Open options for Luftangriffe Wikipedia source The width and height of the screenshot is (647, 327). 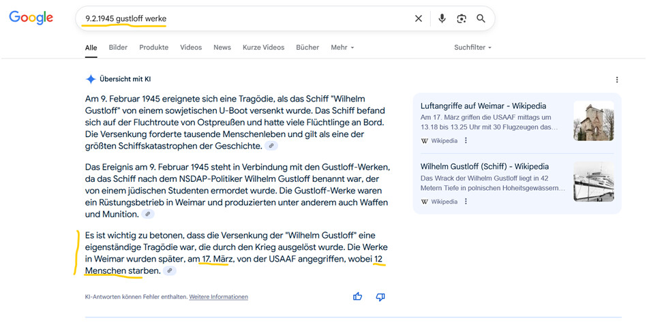click(x=466, y=140)
